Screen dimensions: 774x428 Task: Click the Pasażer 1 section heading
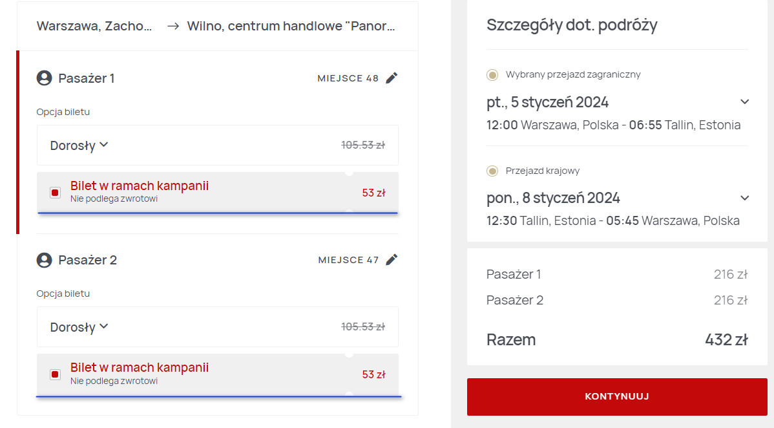tap(86, 78)
